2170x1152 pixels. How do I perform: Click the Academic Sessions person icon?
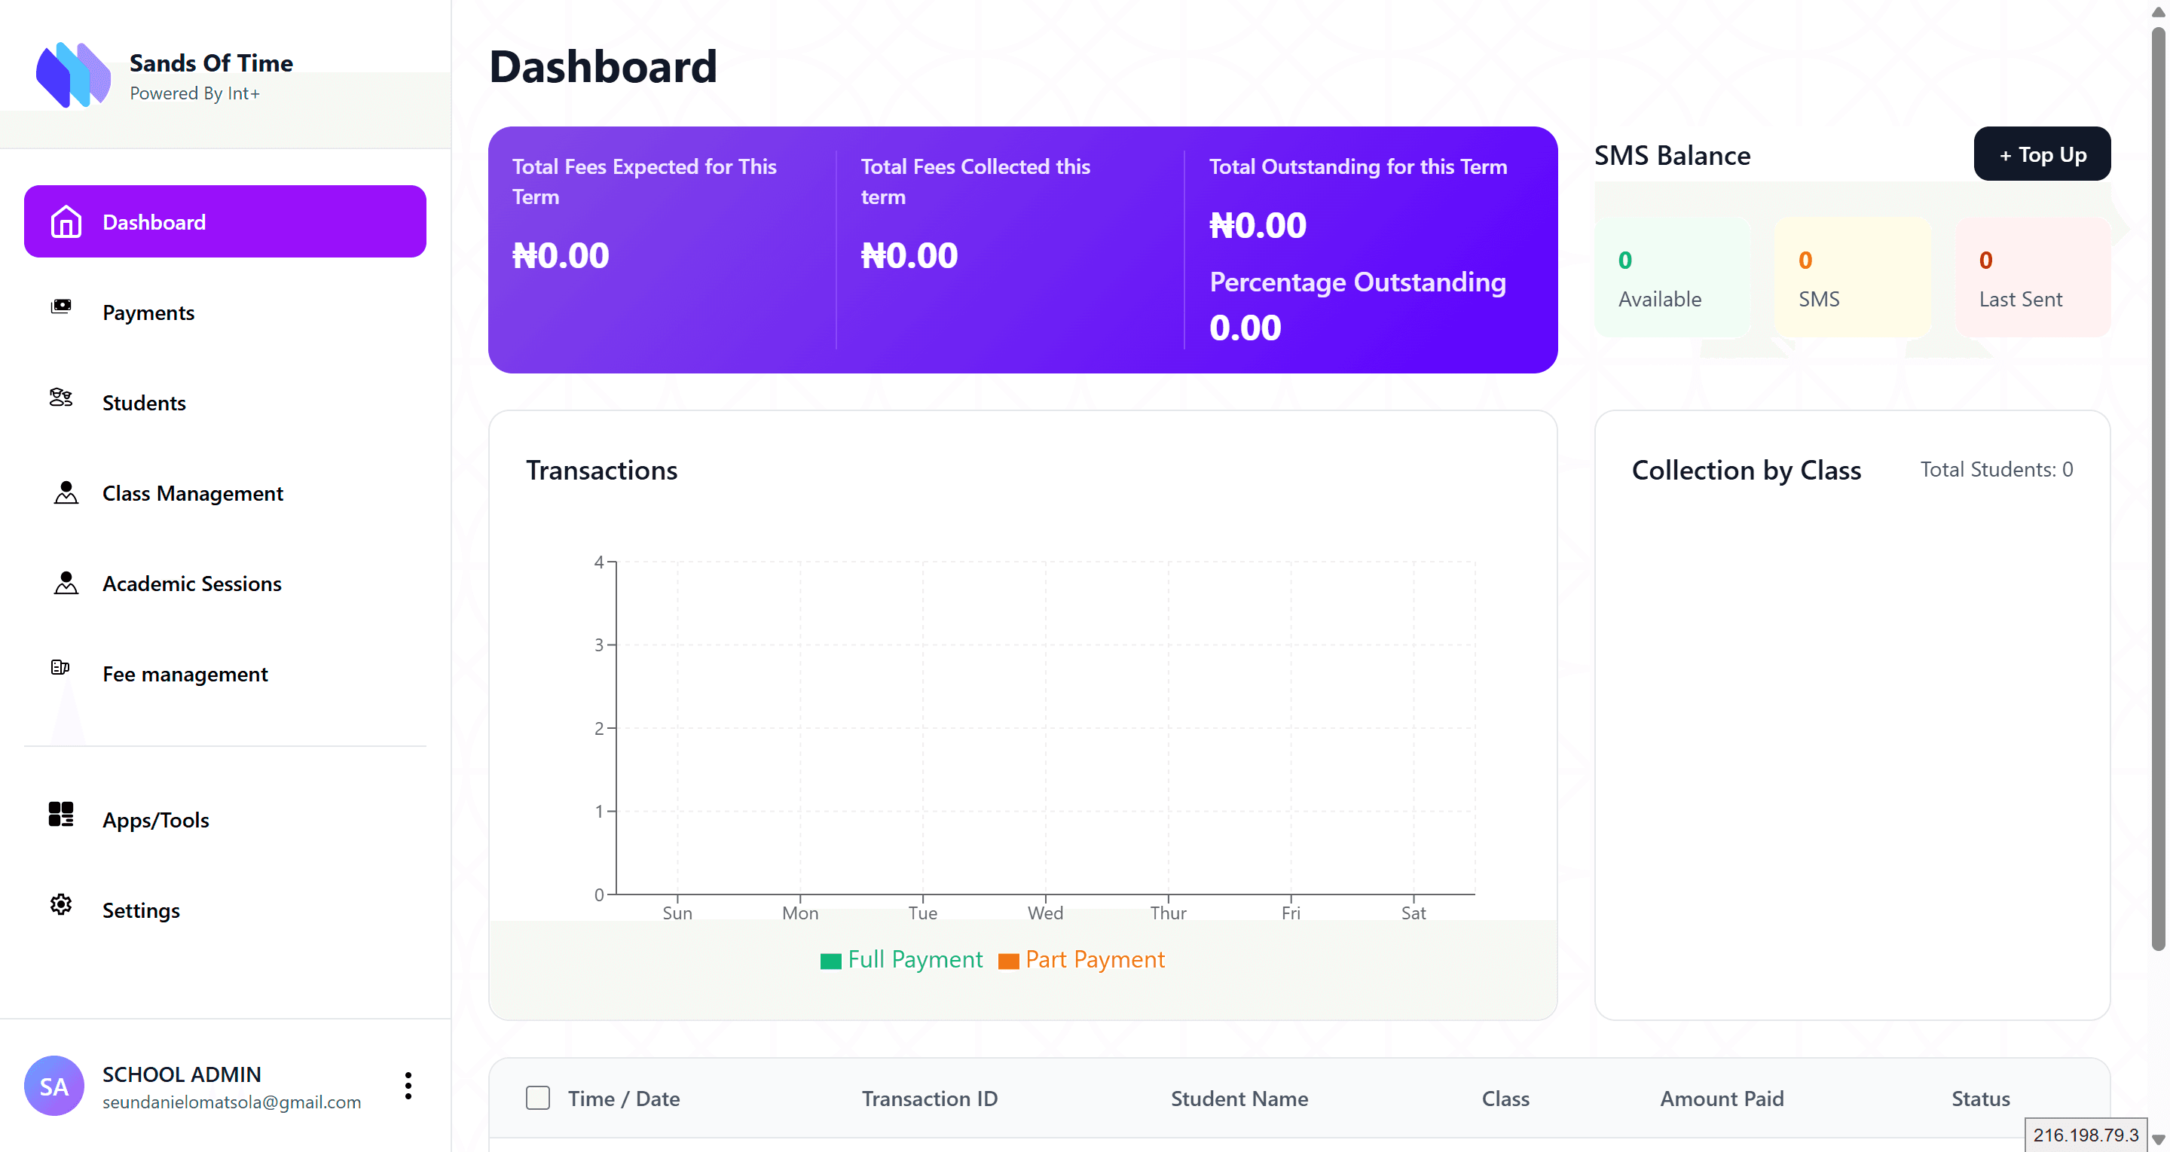(66, 583)
